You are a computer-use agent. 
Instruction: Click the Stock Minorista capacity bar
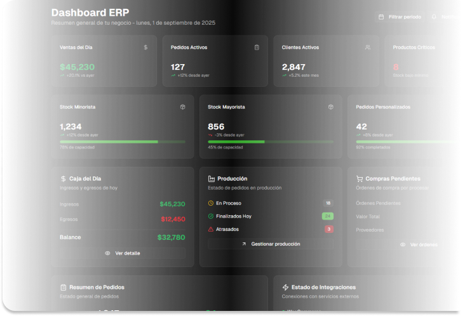(x=123, y=142)
